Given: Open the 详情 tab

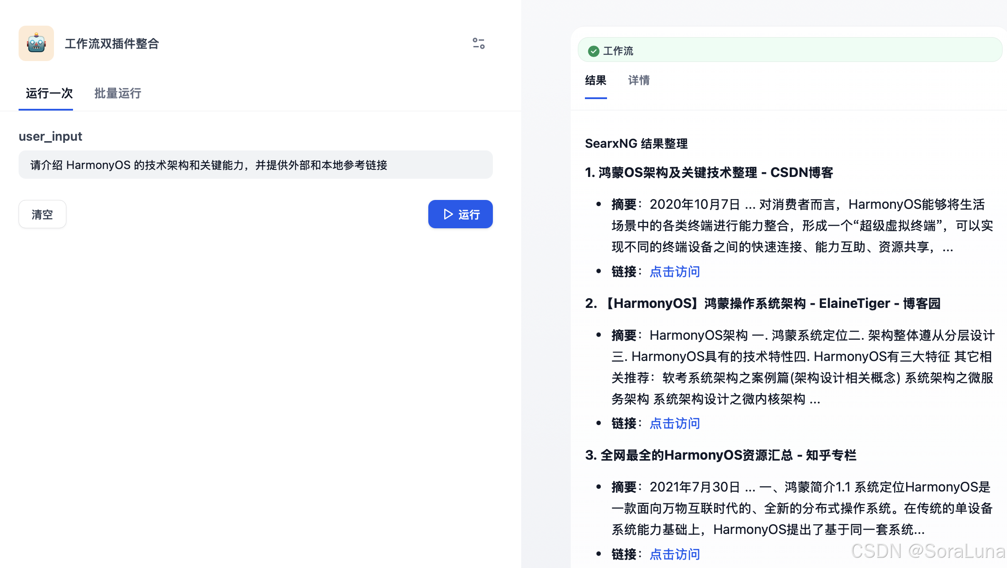Looking at the screenshot, I should click(x=639, y=81).
